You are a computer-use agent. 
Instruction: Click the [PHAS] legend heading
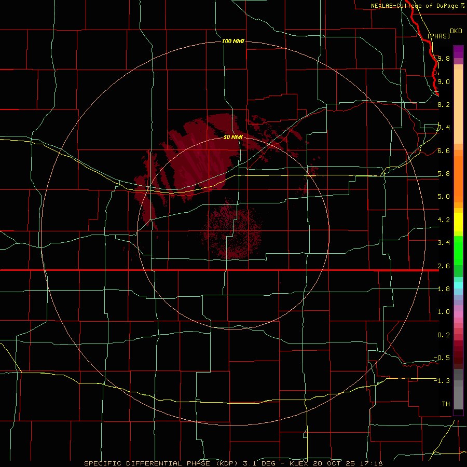click(x=438, y=36)
